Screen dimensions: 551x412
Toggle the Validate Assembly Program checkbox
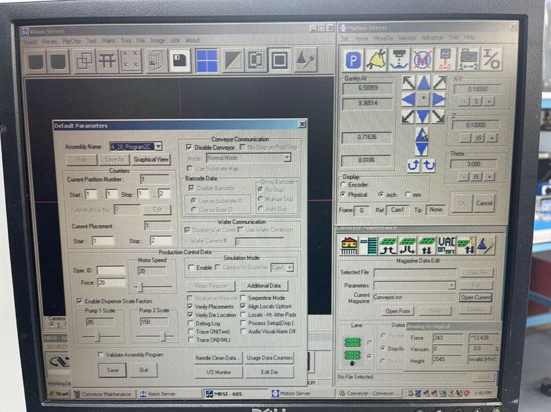click(101, 355)
